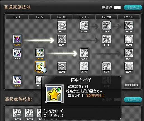Click the 技能点初始化 reset button
This screenshot has width=144, height=121.
[x=132, y=85]
